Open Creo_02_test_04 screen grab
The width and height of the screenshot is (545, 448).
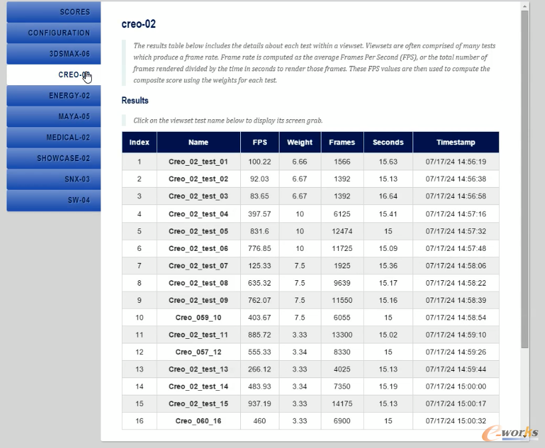tap(198, 214)
